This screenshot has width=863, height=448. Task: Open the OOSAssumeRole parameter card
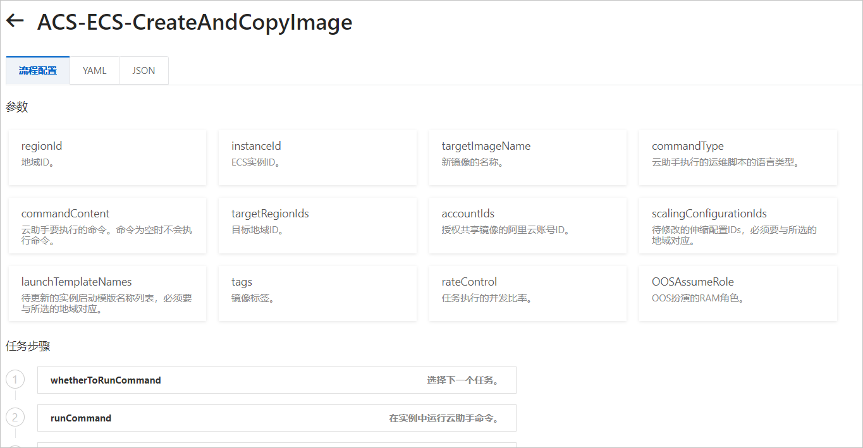pyautogui.click(x=738, y=294)
